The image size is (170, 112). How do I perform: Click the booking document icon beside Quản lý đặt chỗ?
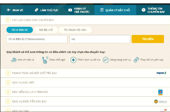(x=102, y=10)
